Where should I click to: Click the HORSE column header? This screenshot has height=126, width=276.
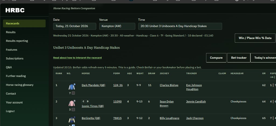pos(86,73)
